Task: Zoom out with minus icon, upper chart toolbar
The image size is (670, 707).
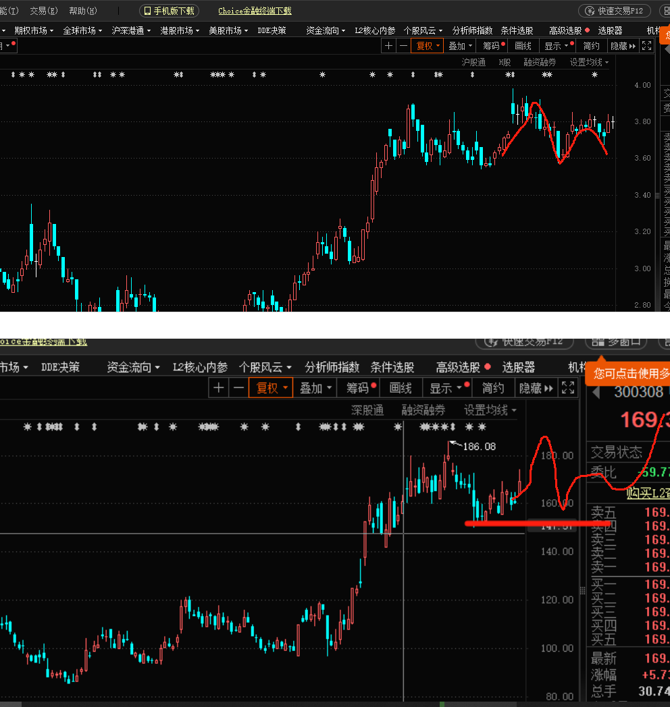Action: [x=404, y=46]
